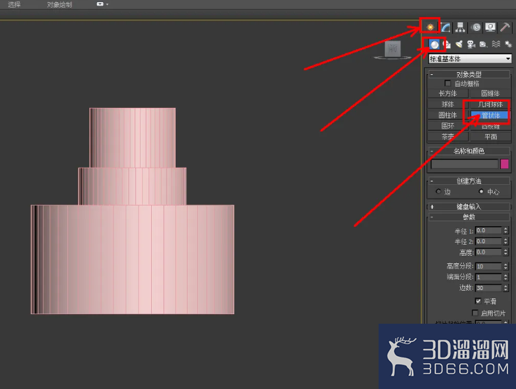The height and width of the screenshot is (389, 516).
Task: Open the 标准基本体 category dropdown
Action: coord(470,59)
